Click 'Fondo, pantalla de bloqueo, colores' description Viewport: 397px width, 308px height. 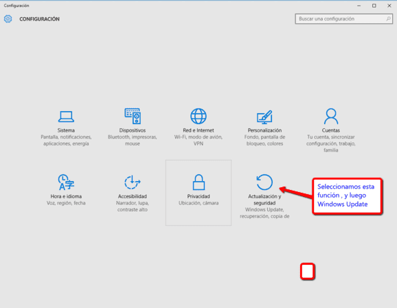[x=264, y=140]
